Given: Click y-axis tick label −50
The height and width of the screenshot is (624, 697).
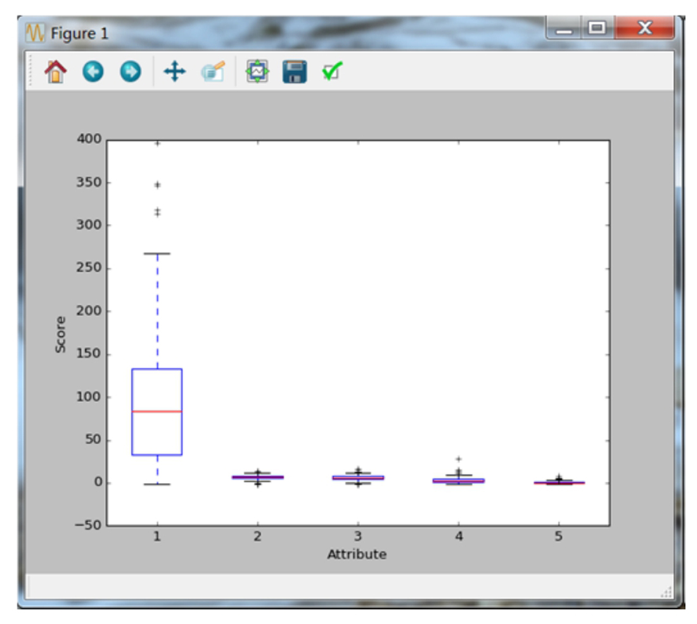Looking at the screenshot, I should pyautogui.click(x=88, y=525).
